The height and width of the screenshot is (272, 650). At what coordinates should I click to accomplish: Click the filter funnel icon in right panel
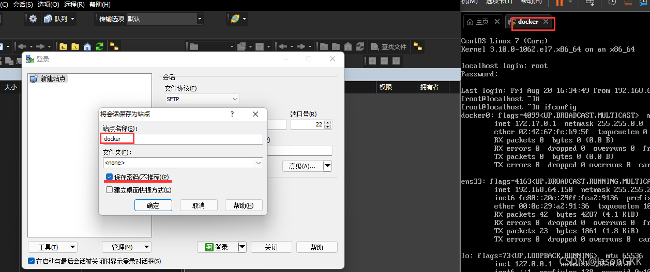click(260, 46)
